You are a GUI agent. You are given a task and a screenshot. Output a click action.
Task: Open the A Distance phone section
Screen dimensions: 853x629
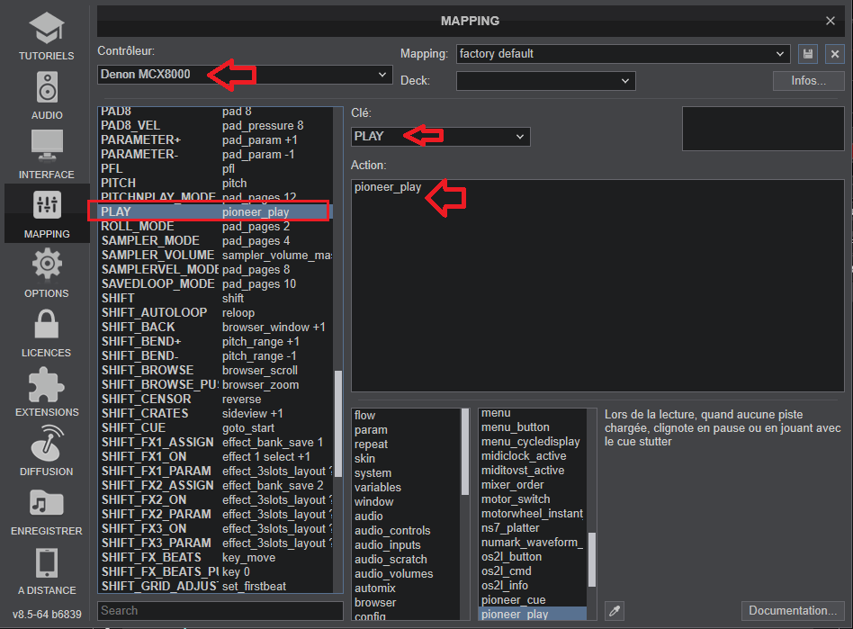(47, 570)
